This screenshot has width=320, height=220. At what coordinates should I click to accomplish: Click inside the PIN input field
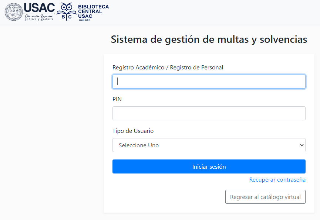coord(209,113)
